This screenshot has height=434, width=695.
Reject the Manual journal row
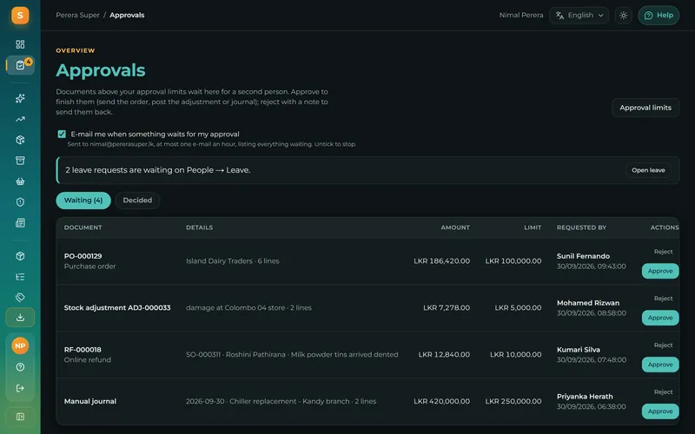pyautogui.click(x=663, y=392)
